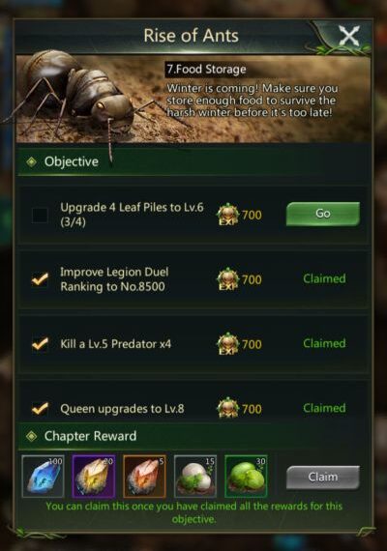Click the Legion Duel Ranking checkmark

40,279
